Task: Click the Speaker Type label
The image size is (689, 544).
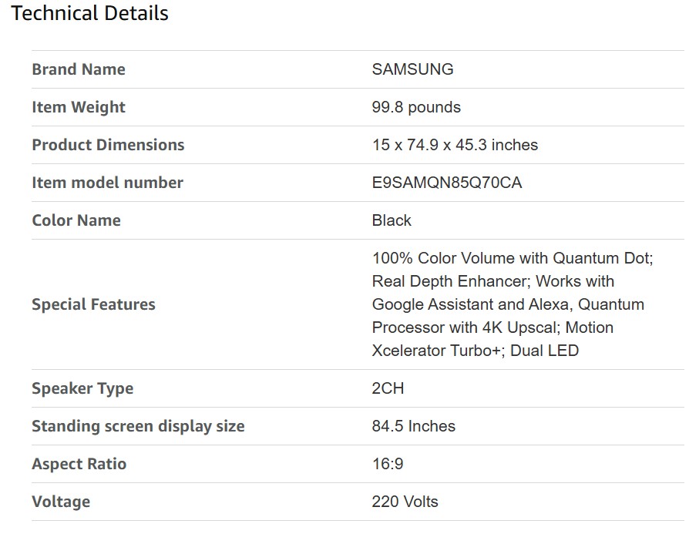Action: (82, 388)
